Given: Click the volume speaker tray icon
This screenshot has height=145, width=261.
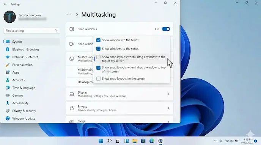Looking at the screenshot, I should (232, 141).
